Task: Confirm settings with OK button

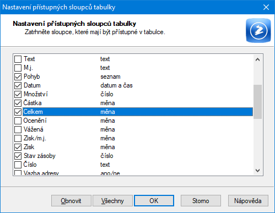Action: coord(154,201)
